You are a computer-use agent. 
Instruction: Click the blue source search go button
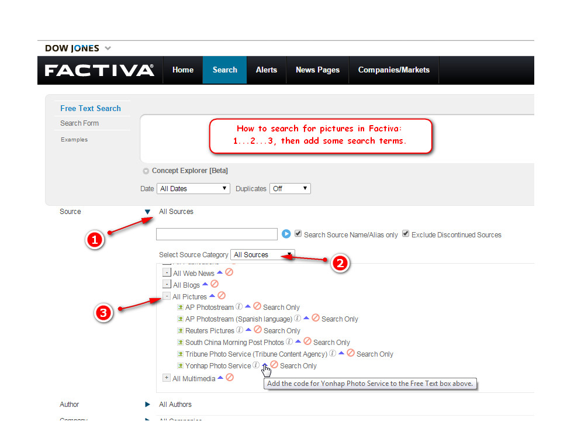point(286,234)
